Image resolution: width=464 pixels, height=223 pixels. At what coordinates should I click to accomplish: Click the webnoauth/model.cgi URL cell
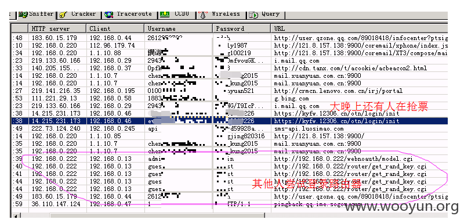[x=343, y=159]
